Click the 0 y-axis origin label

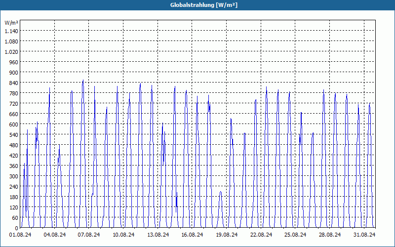(x=17, y=228)
